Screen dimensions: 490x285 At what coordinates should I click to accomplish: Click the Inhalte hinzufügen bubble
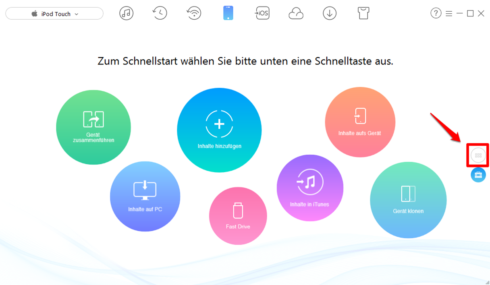click(219, 130)
